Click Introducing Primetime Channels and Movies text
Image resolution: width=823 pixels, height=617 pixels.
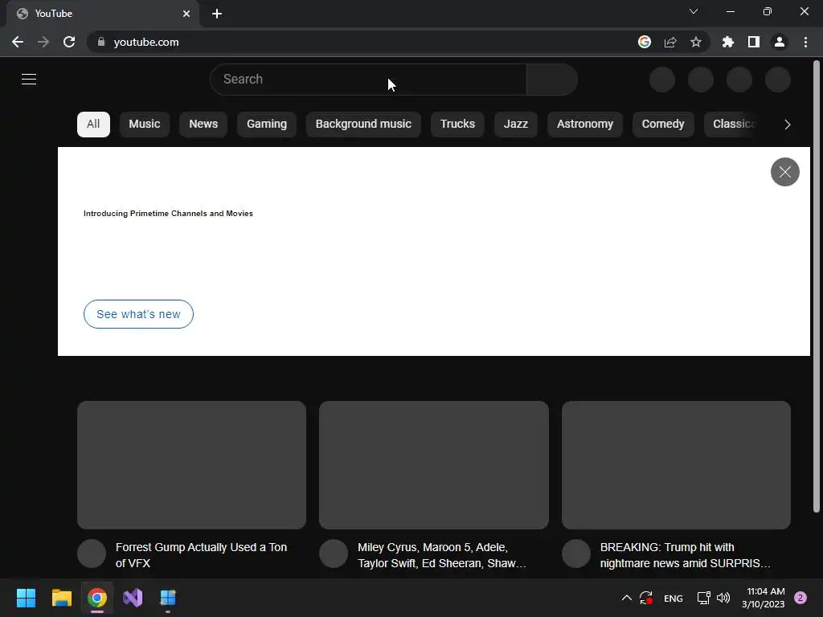168,214
